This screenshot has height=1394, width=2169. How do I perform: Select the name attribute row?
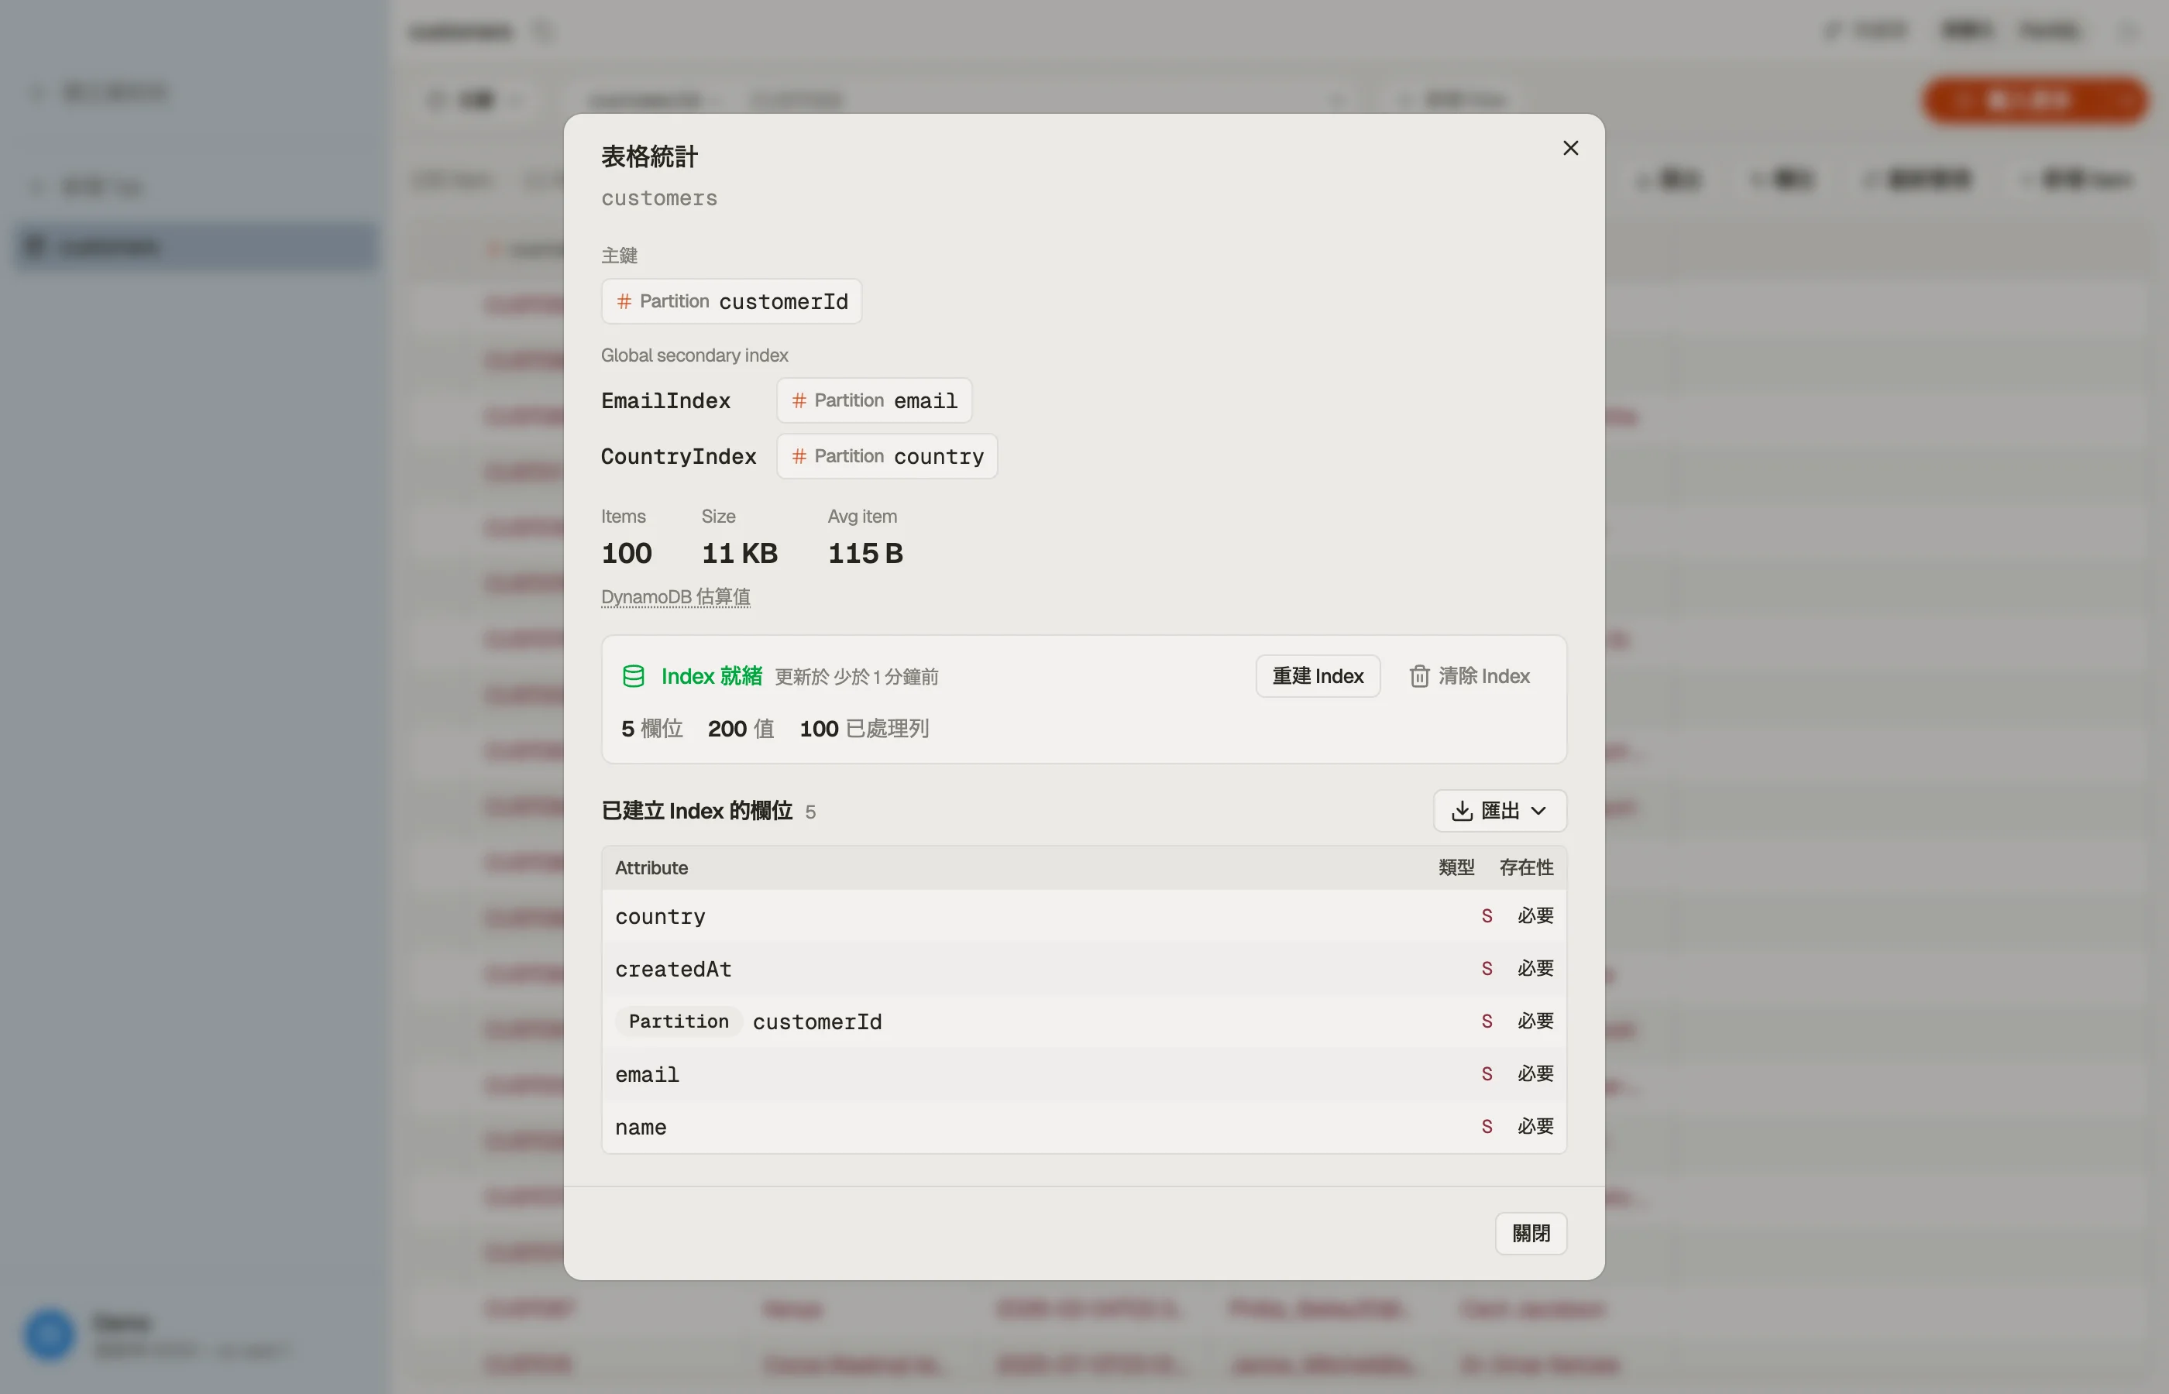pyautogui.click(x=1084, y=1126)
